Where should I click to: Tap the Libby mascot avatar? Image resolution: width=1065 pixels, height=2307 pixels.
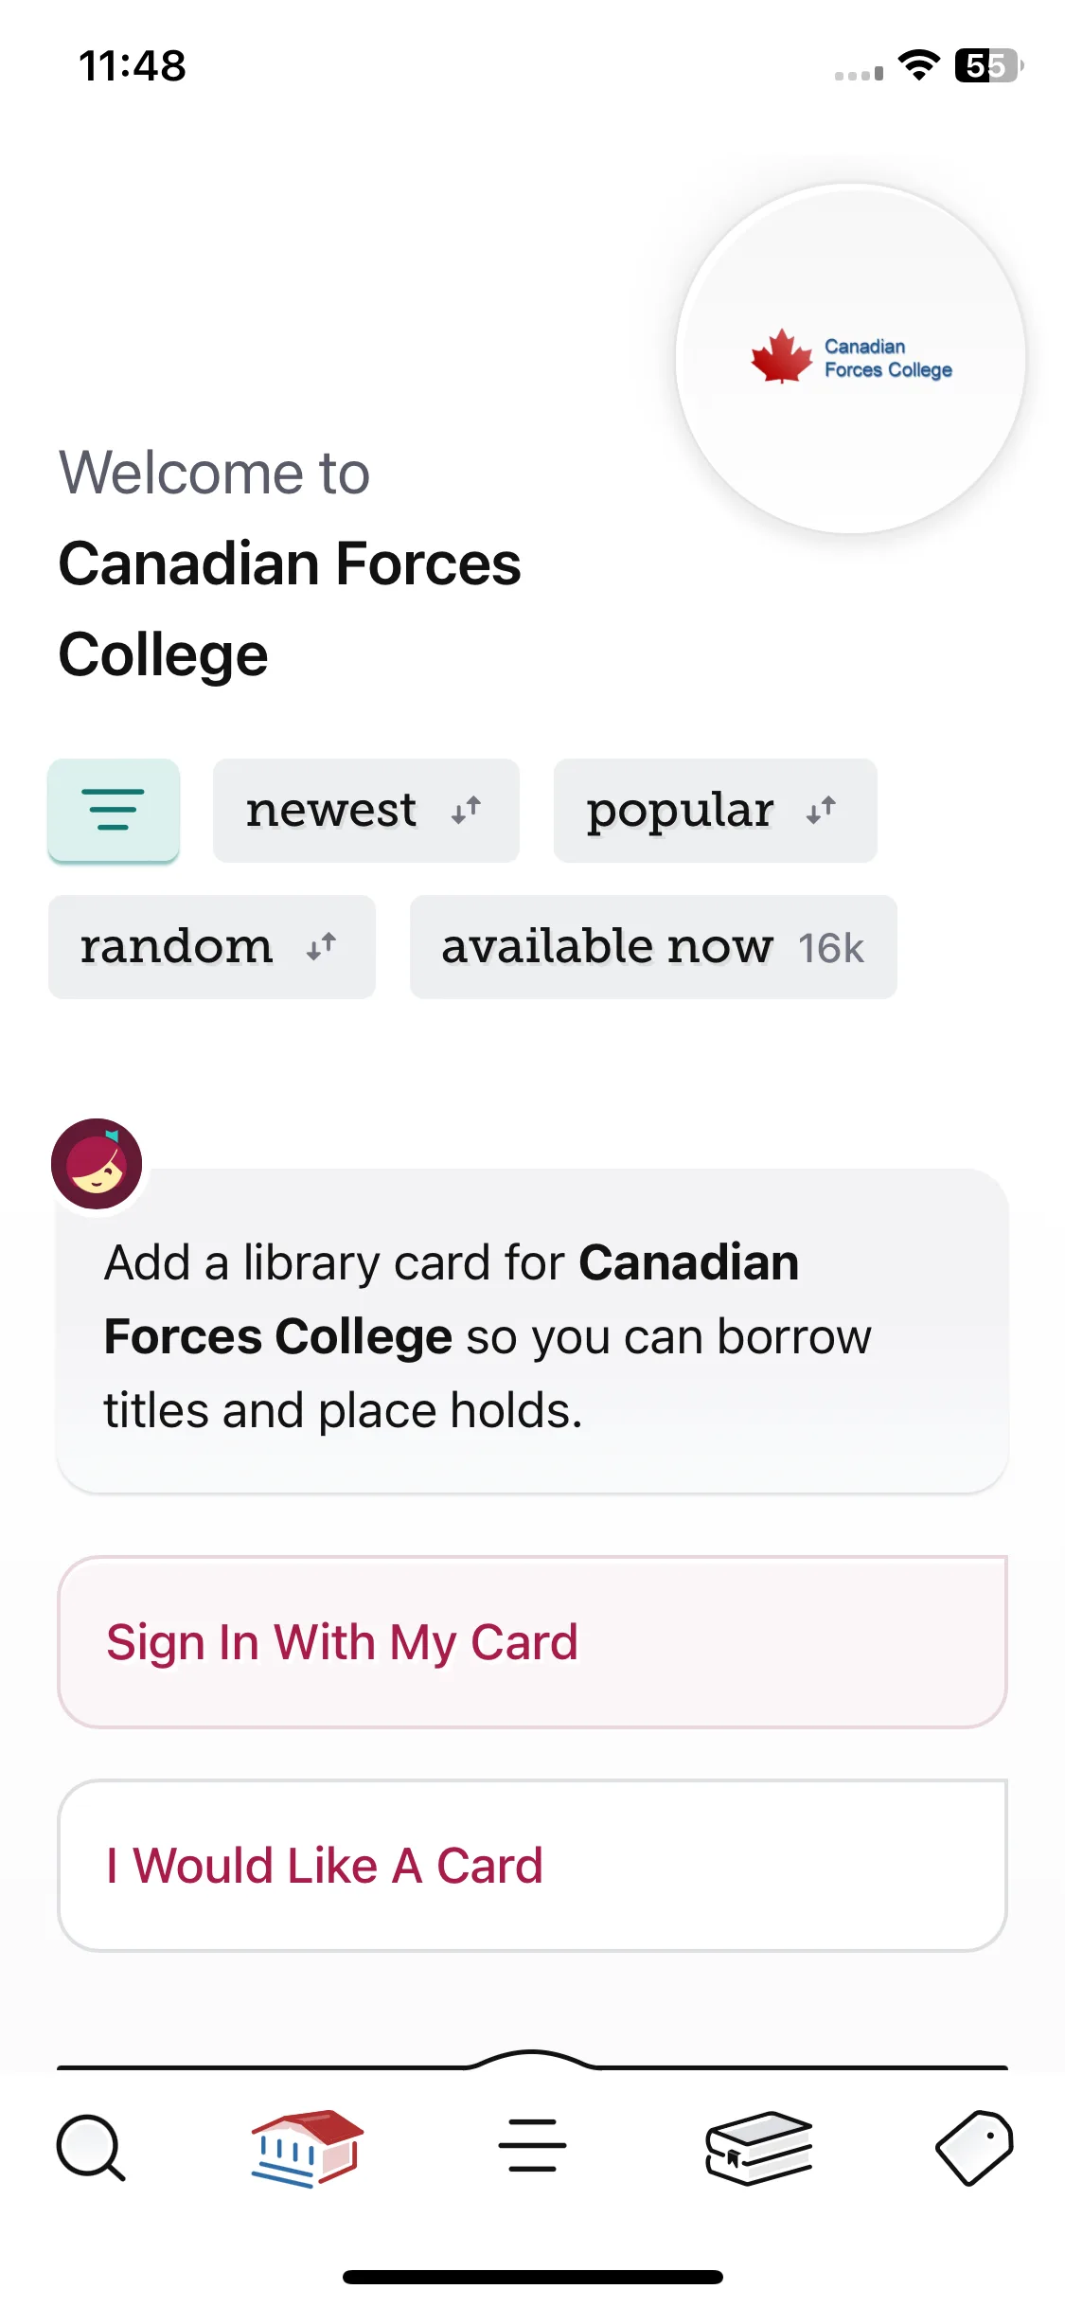tap(97, 1164)
